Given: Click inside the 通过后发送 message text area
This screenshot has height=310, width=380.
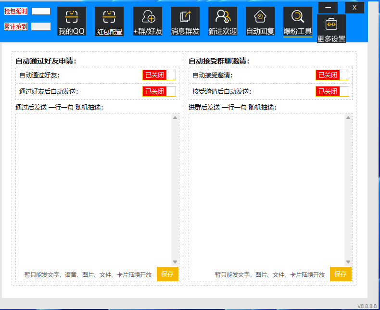Looking at the screenshot, I should pyautogui.click(x=94, y=187).
